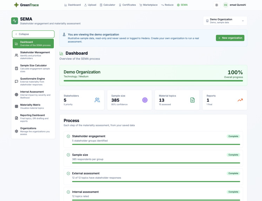Open Marketplace in the top navigation
The width and height of the screenshot is (262, 201).
[148, 5]
